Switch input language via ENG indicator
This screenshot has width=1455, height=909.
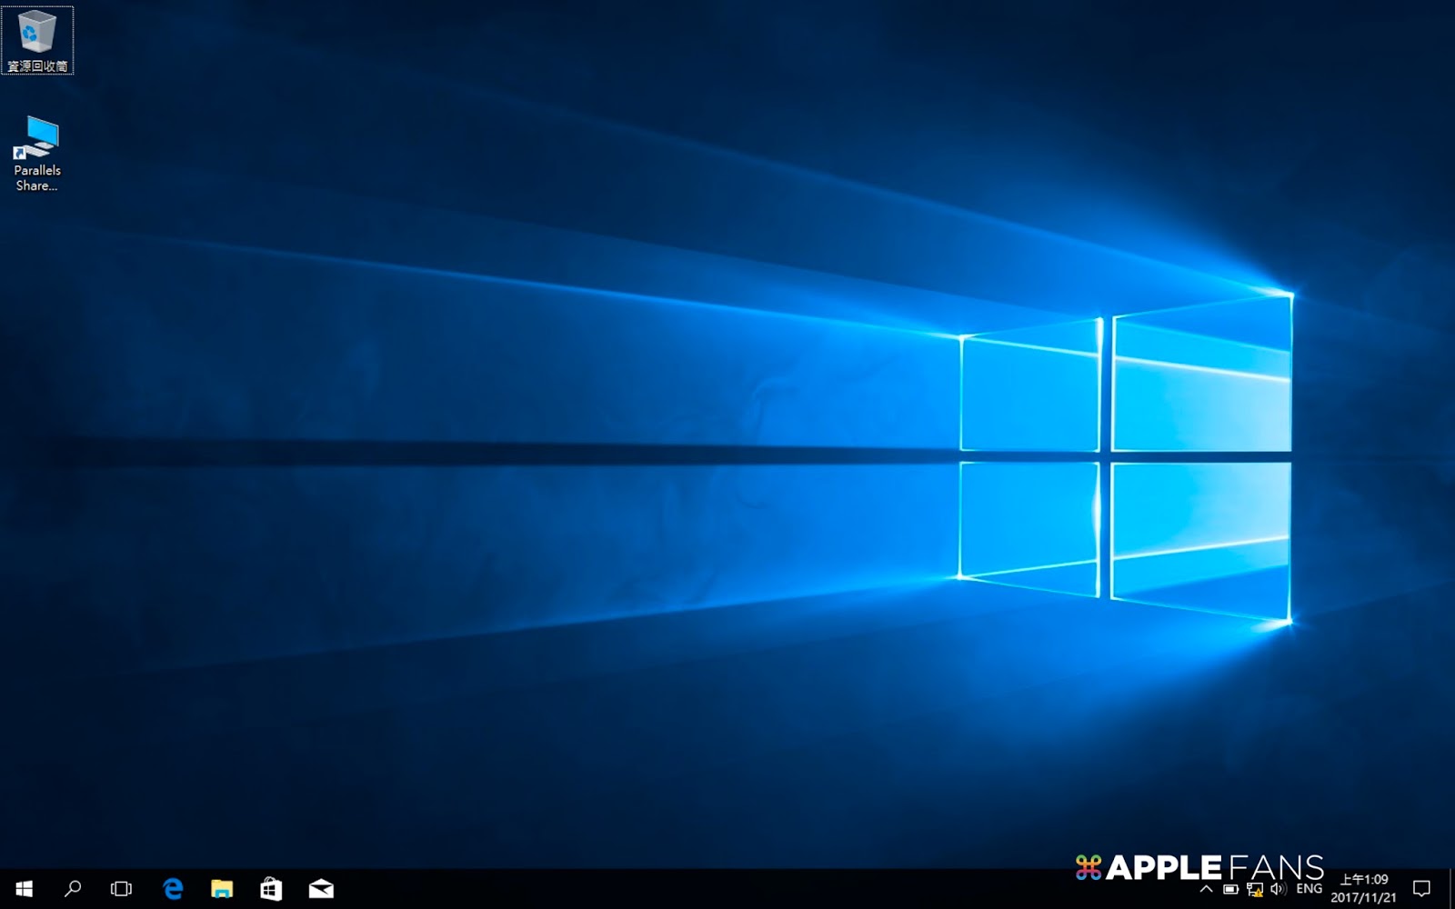point(1309,889)
